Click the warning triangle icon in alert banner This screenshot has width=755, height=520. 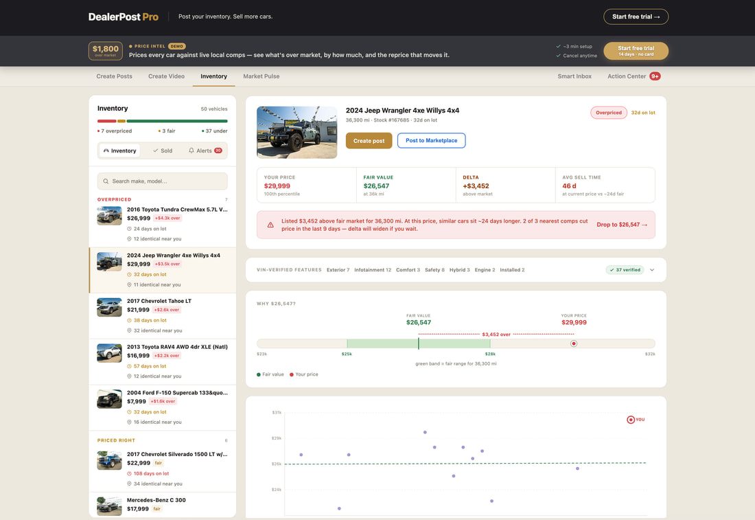pyautogui.click(x=270, y=225)
